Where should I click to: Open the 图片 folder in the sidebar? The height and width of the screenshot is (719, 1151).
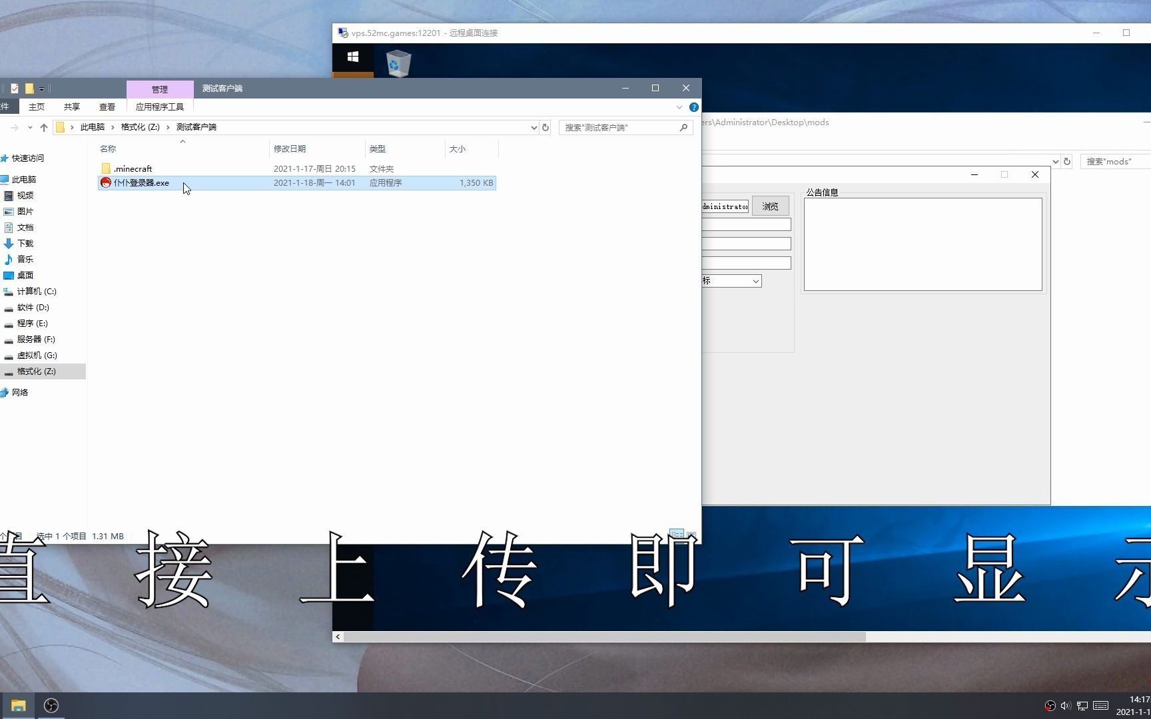(25, 212)
